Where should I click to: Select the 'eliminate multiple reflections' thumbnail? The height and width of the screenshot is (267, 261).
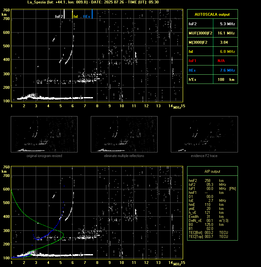tap(124, 134)
